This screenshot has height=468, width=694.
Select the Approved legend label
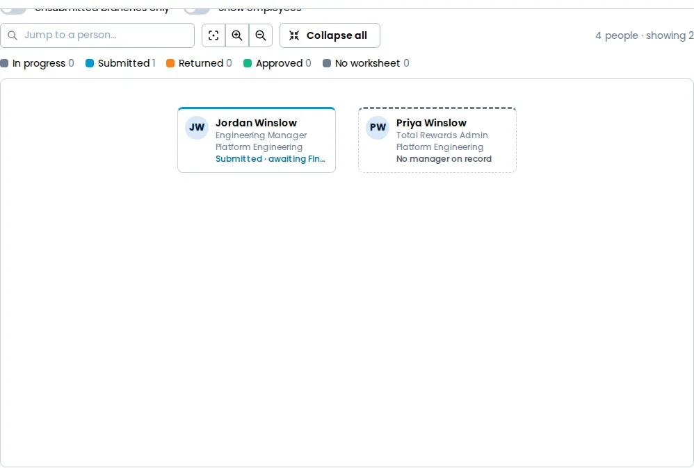280,63
